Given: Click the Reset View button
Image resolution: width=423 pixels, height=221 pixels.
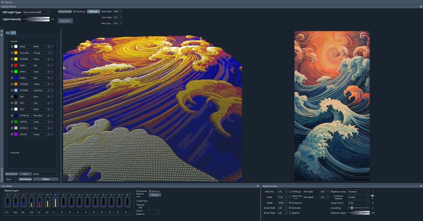Looking at the screenshot, I should point(65,21).
